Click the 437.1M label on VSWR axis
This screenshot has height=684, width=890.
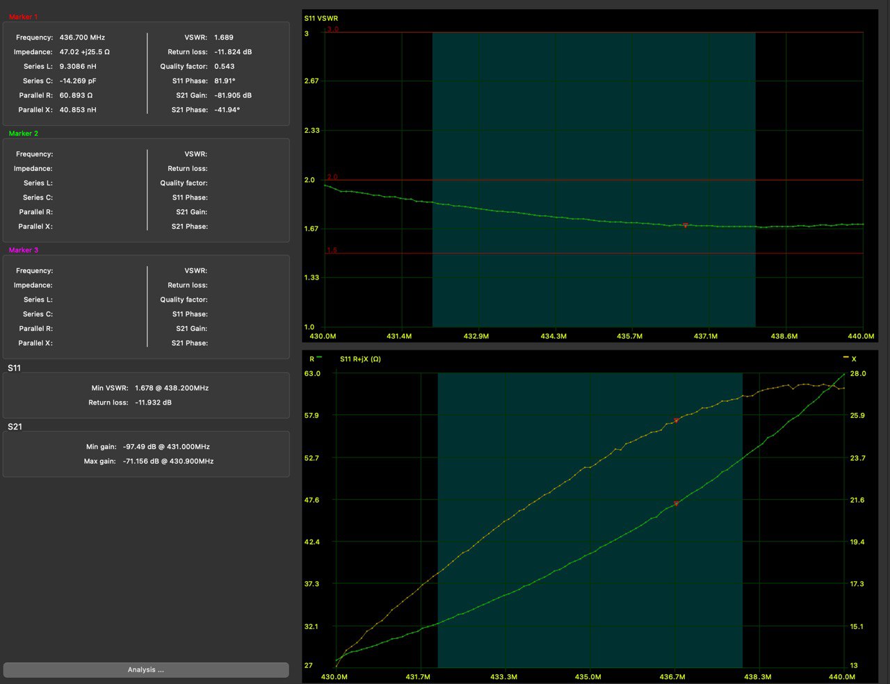706,336
